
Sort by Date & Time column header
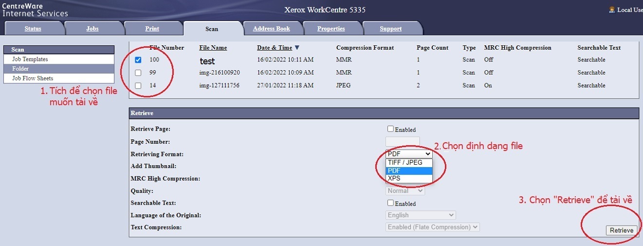click(x=275, y=48)
